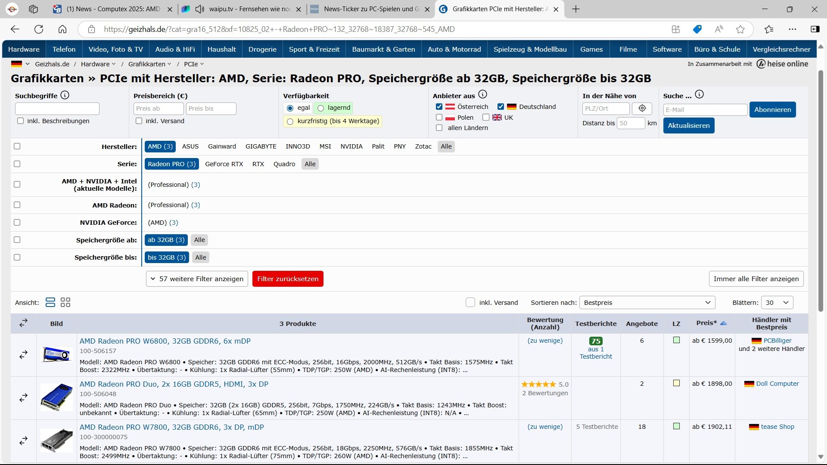Switch to grid view icon
Screen dimensions: 827x465
click(65, 302)
